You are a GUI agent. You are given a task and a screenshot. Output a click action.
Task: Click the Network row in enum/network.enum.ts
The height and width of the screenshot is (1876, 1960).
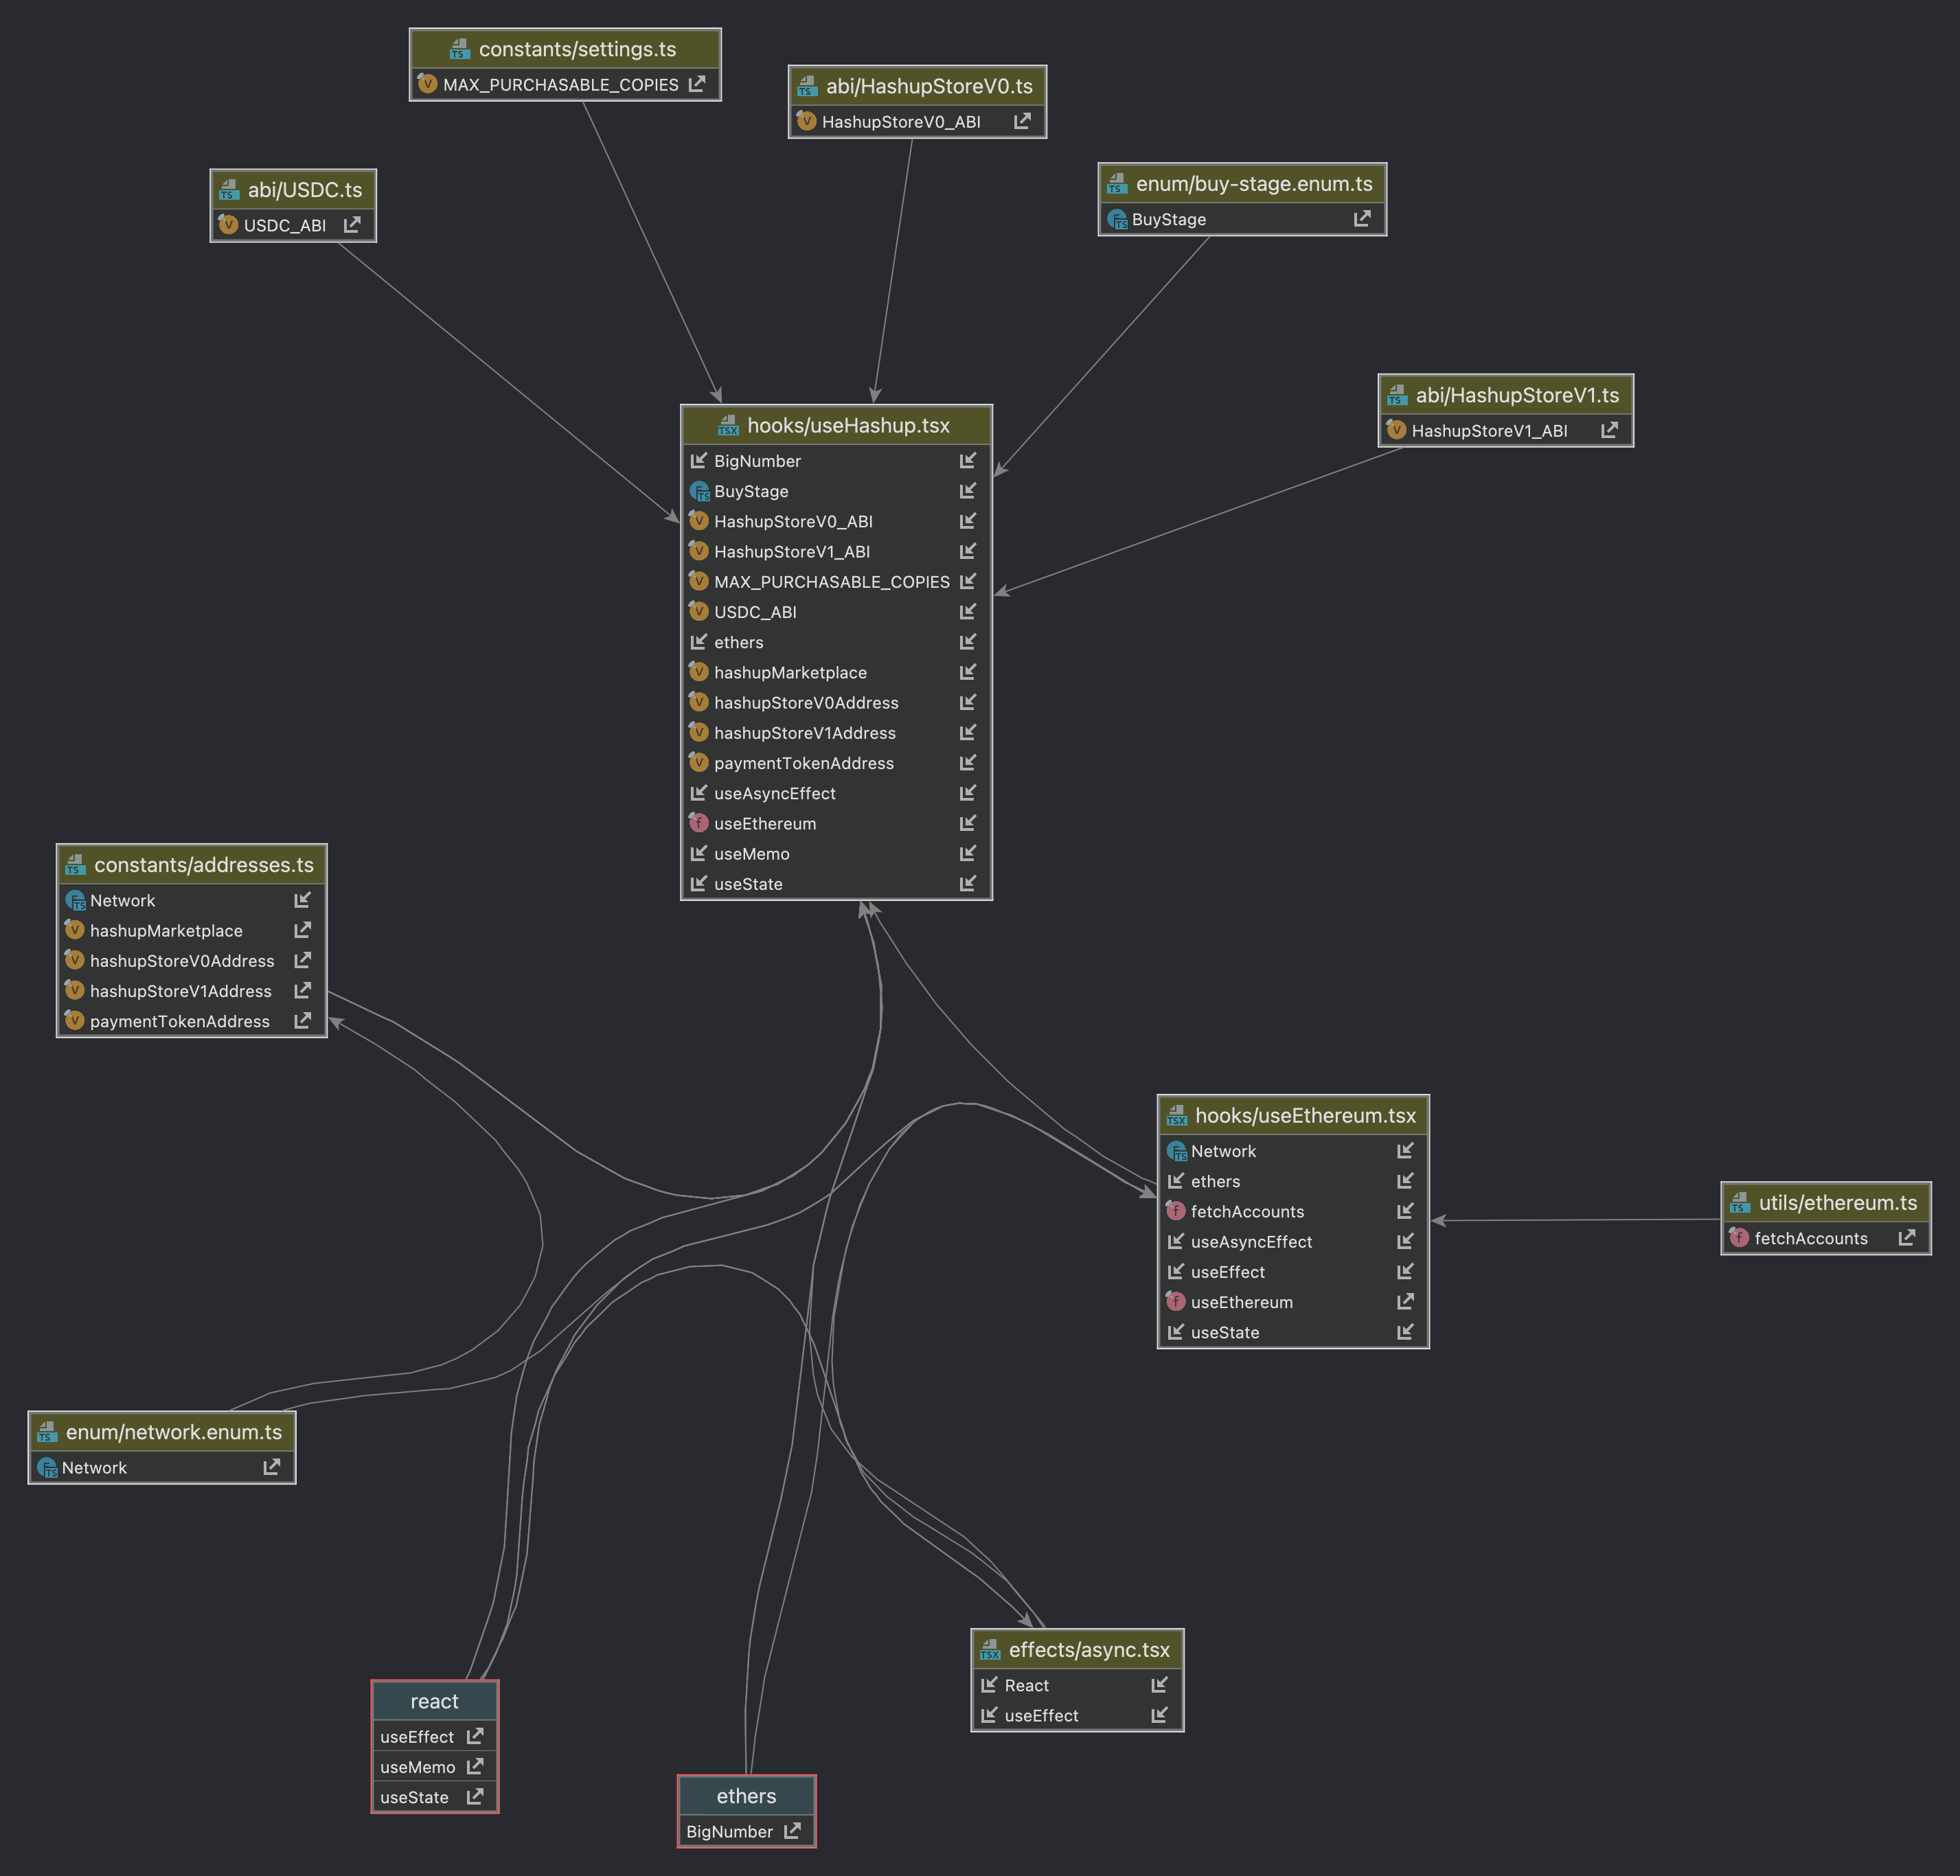click(x=94, y=1468)
